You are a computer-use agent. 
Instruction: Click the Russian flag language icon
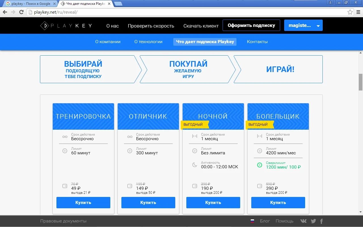coord(252,221)
